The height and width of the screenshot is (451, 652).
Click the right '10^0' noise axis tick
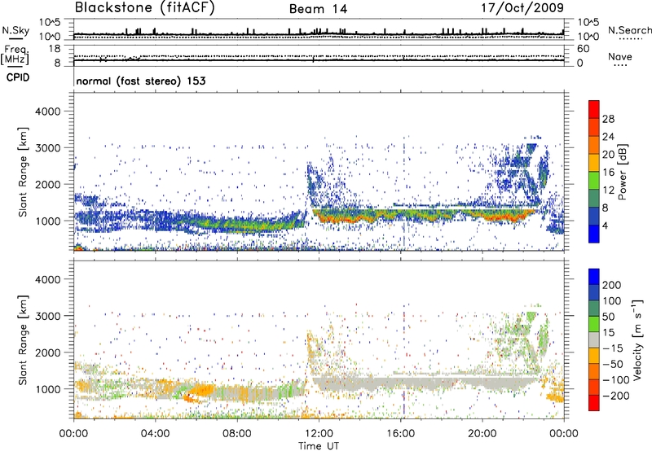(x=588, y=37)
